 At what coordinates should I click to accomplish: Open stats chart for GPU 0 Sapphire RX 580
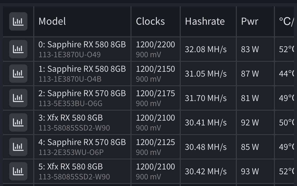tap(18, 49)
